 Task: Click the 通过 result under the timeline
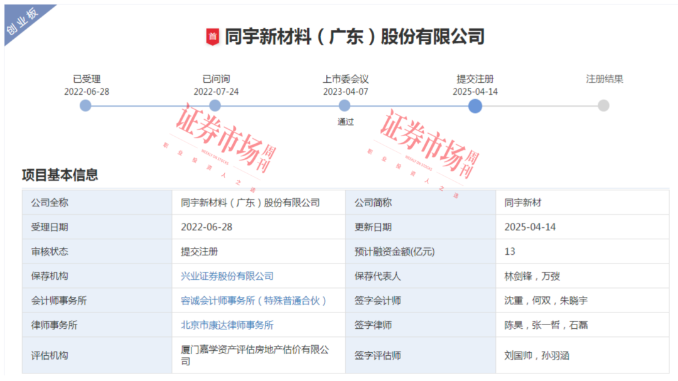click(345, 122)
